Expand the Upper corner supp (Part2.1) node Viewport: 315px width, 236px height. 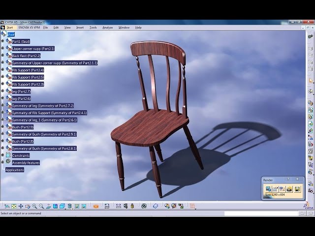click(x=2, y=48)
